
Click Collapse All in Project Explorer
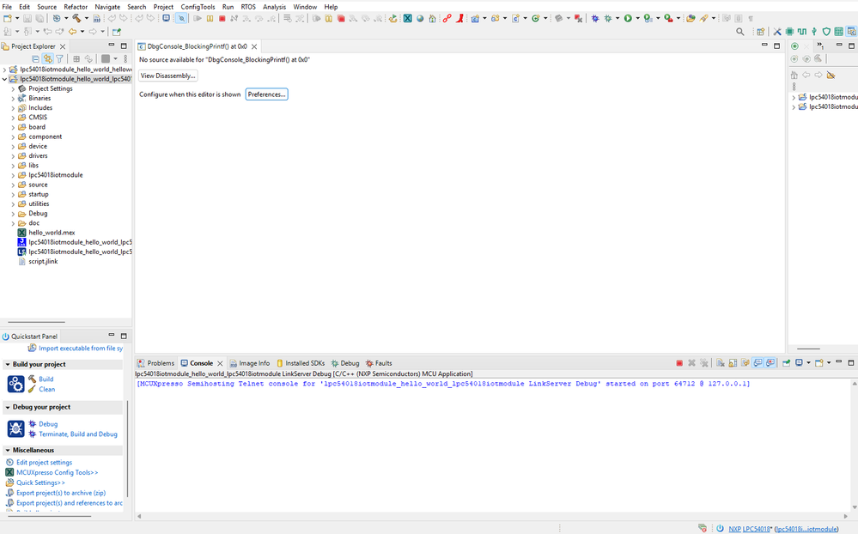pyautogui.click(x=35, y=58)
